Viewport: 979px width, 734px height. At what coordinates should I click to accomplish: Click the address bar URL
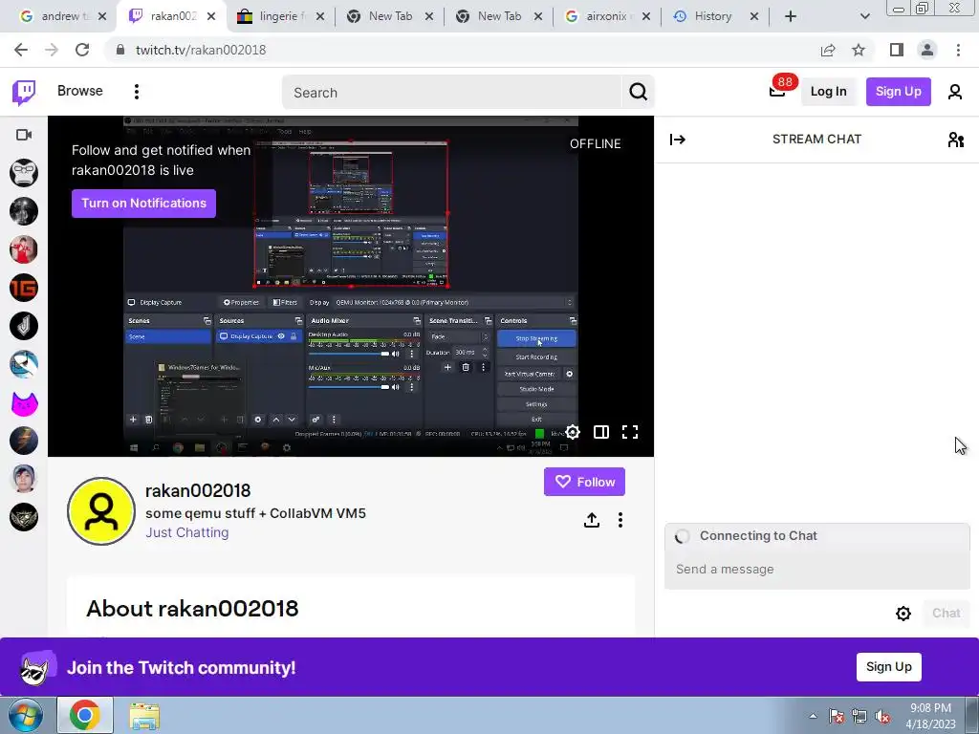click(x=201, y=50)
